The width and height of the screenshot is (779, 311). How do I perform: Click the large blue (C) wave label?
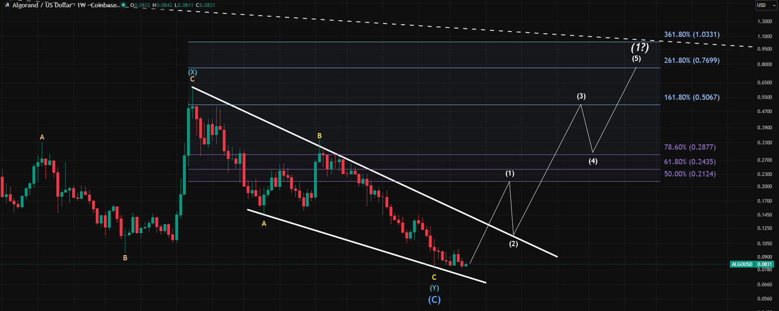[x=434, y=300]
